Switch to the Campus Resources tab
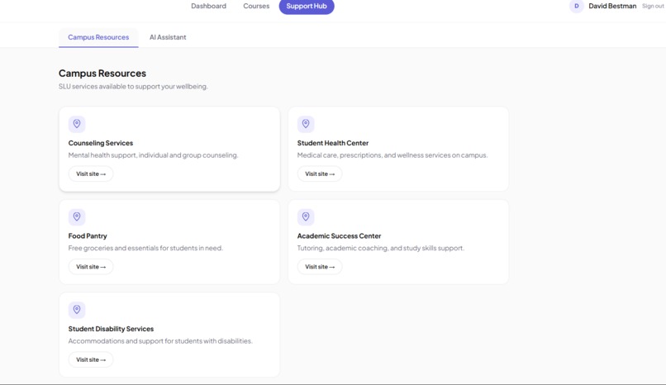Image resolution: width=666 pixels, height=385 pixels. pos(98,37)
